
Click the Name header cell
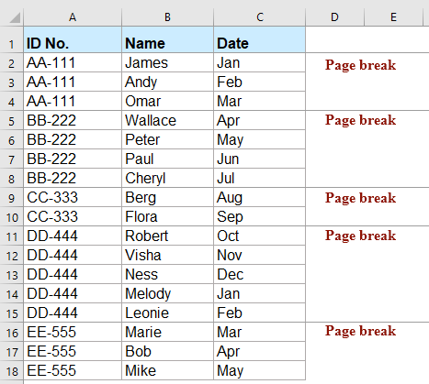tap(167, 39)
